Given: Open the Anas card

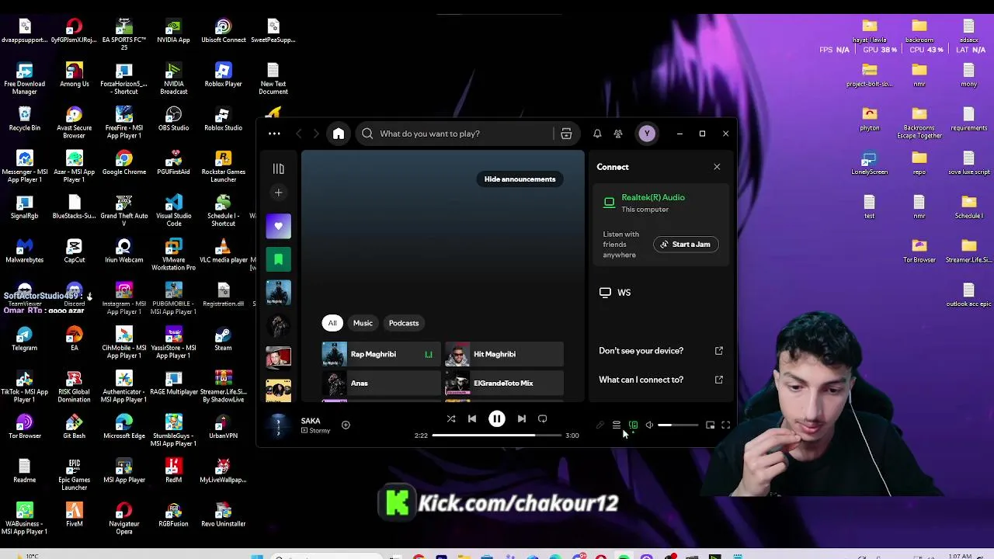Looking at the screenshot, I should pos(381,383).
